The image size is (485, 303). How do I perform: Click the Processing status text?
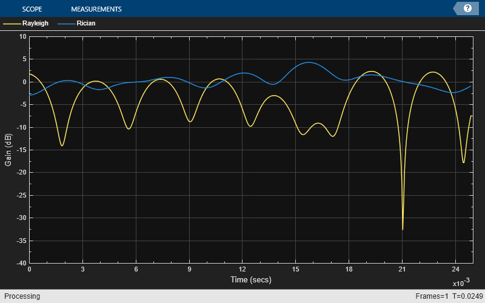point(21,296)
